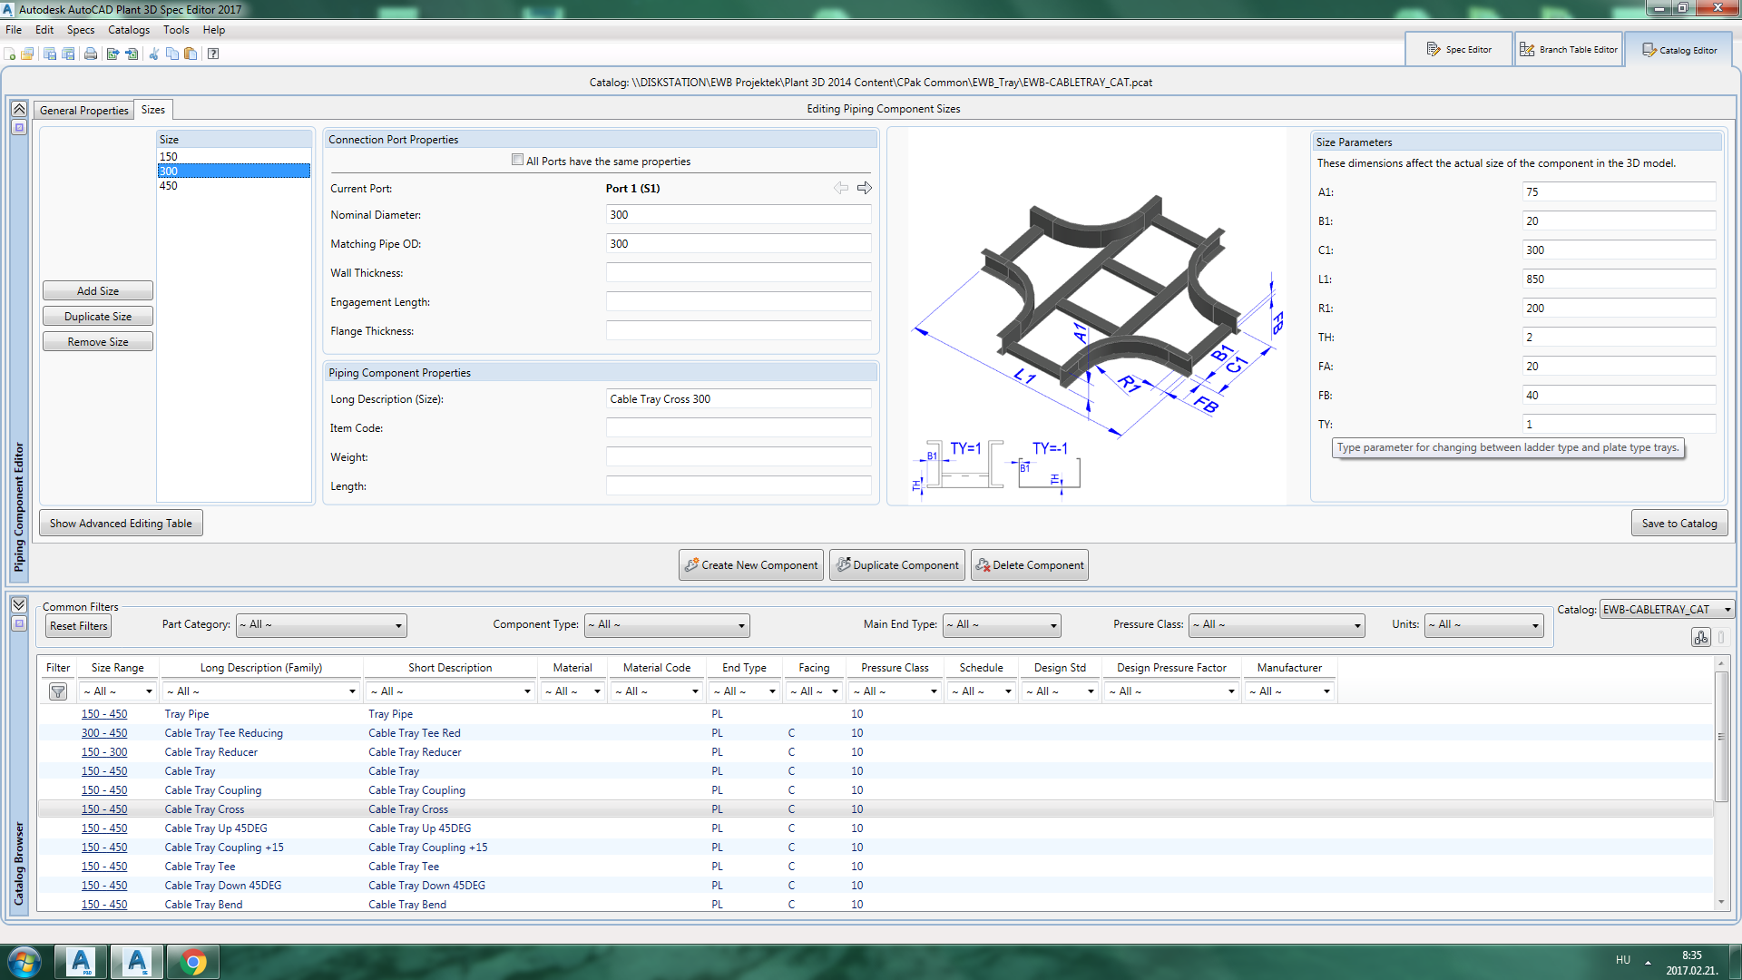Click the Open spec folder icon
Viewport: 1742px width, 980px height.
coord(28,54)
